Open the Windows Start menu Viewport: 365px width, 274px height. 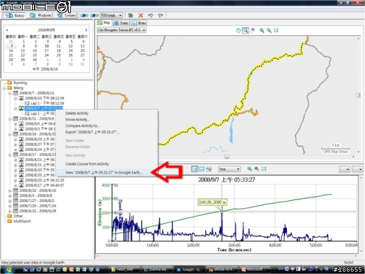(8, 269)
